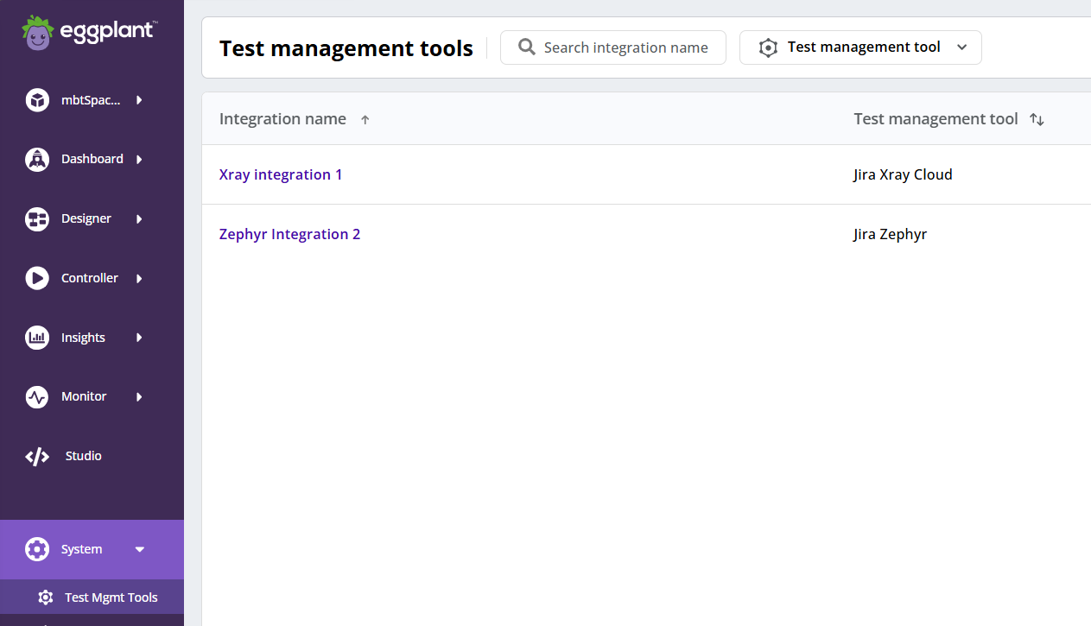Click the Dashboard rocket icon

[x=37, y=160]
